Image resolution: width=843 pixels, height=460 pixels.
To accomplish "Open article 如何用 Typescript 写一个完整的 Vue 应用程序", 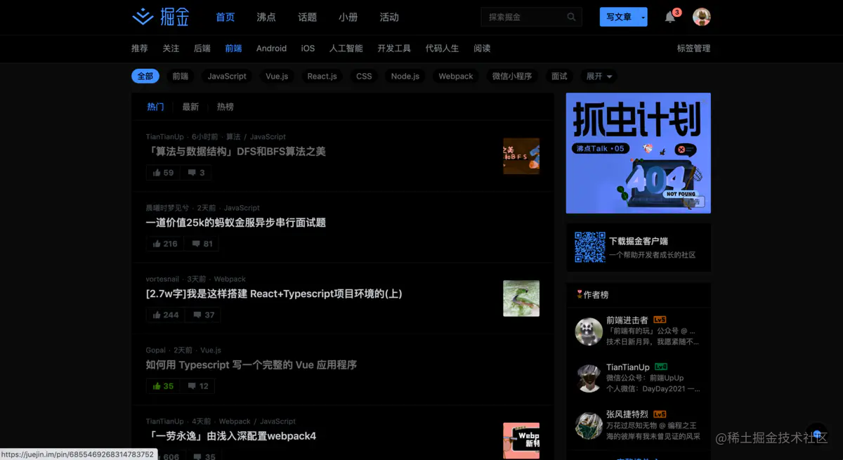I will click(x=251, y=365).
